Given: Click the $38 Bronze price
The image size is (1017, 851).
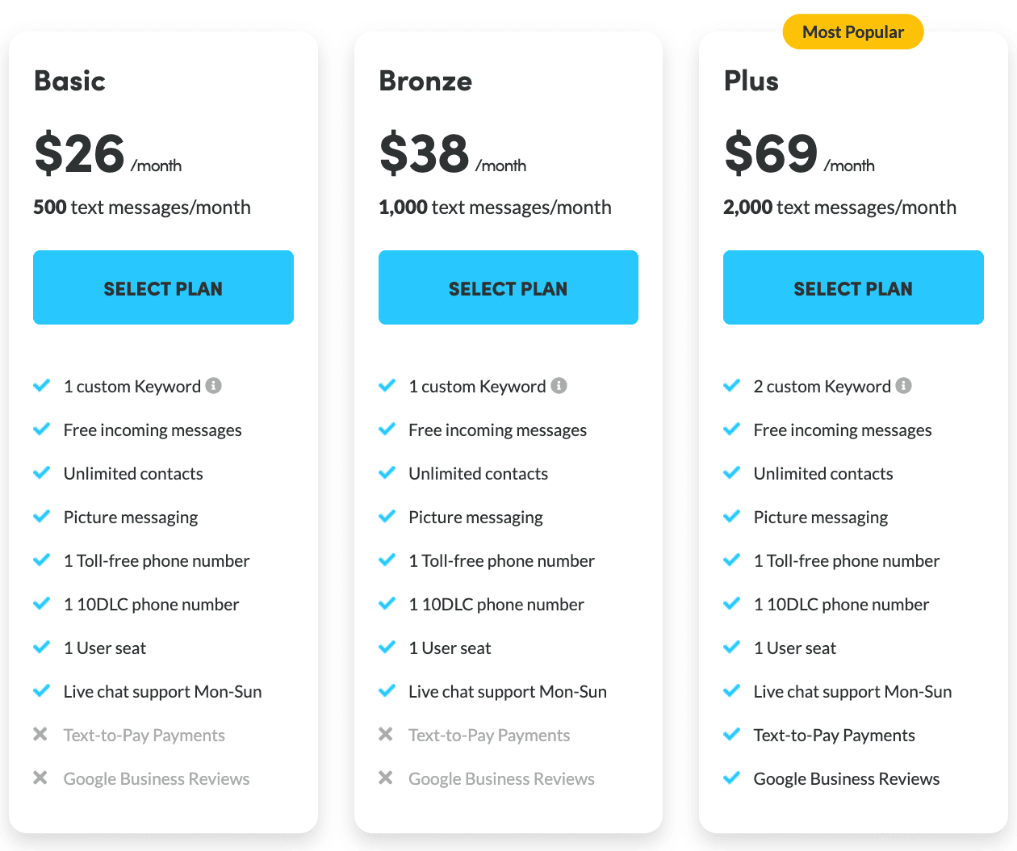Looking at the screenshot, I should (x=425, y=153).
